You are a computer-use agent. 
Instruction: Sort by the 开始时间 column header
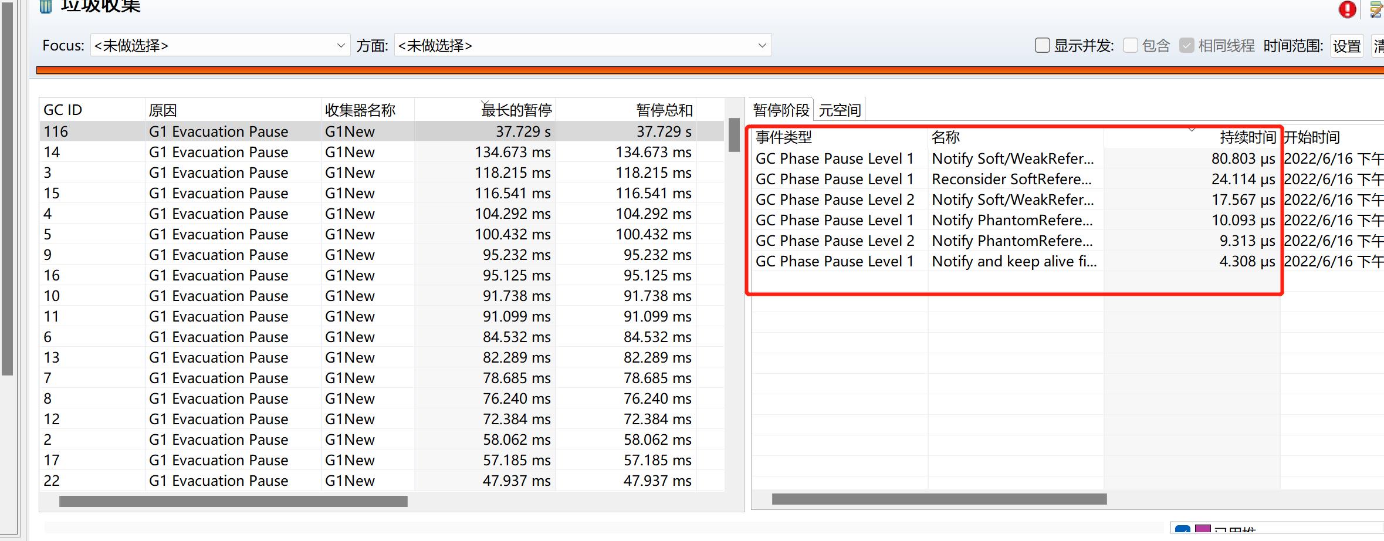coord(1332,137)
